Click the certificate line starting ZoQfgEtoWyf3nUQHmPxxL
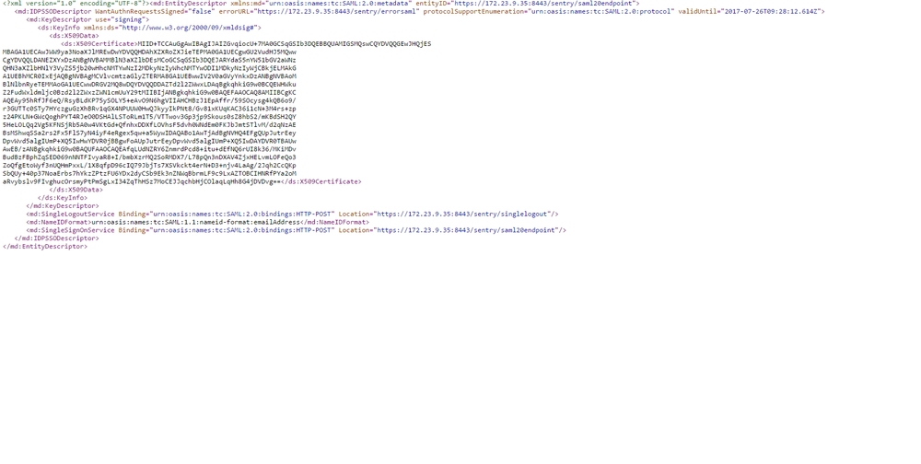 (x=149, y=166)
